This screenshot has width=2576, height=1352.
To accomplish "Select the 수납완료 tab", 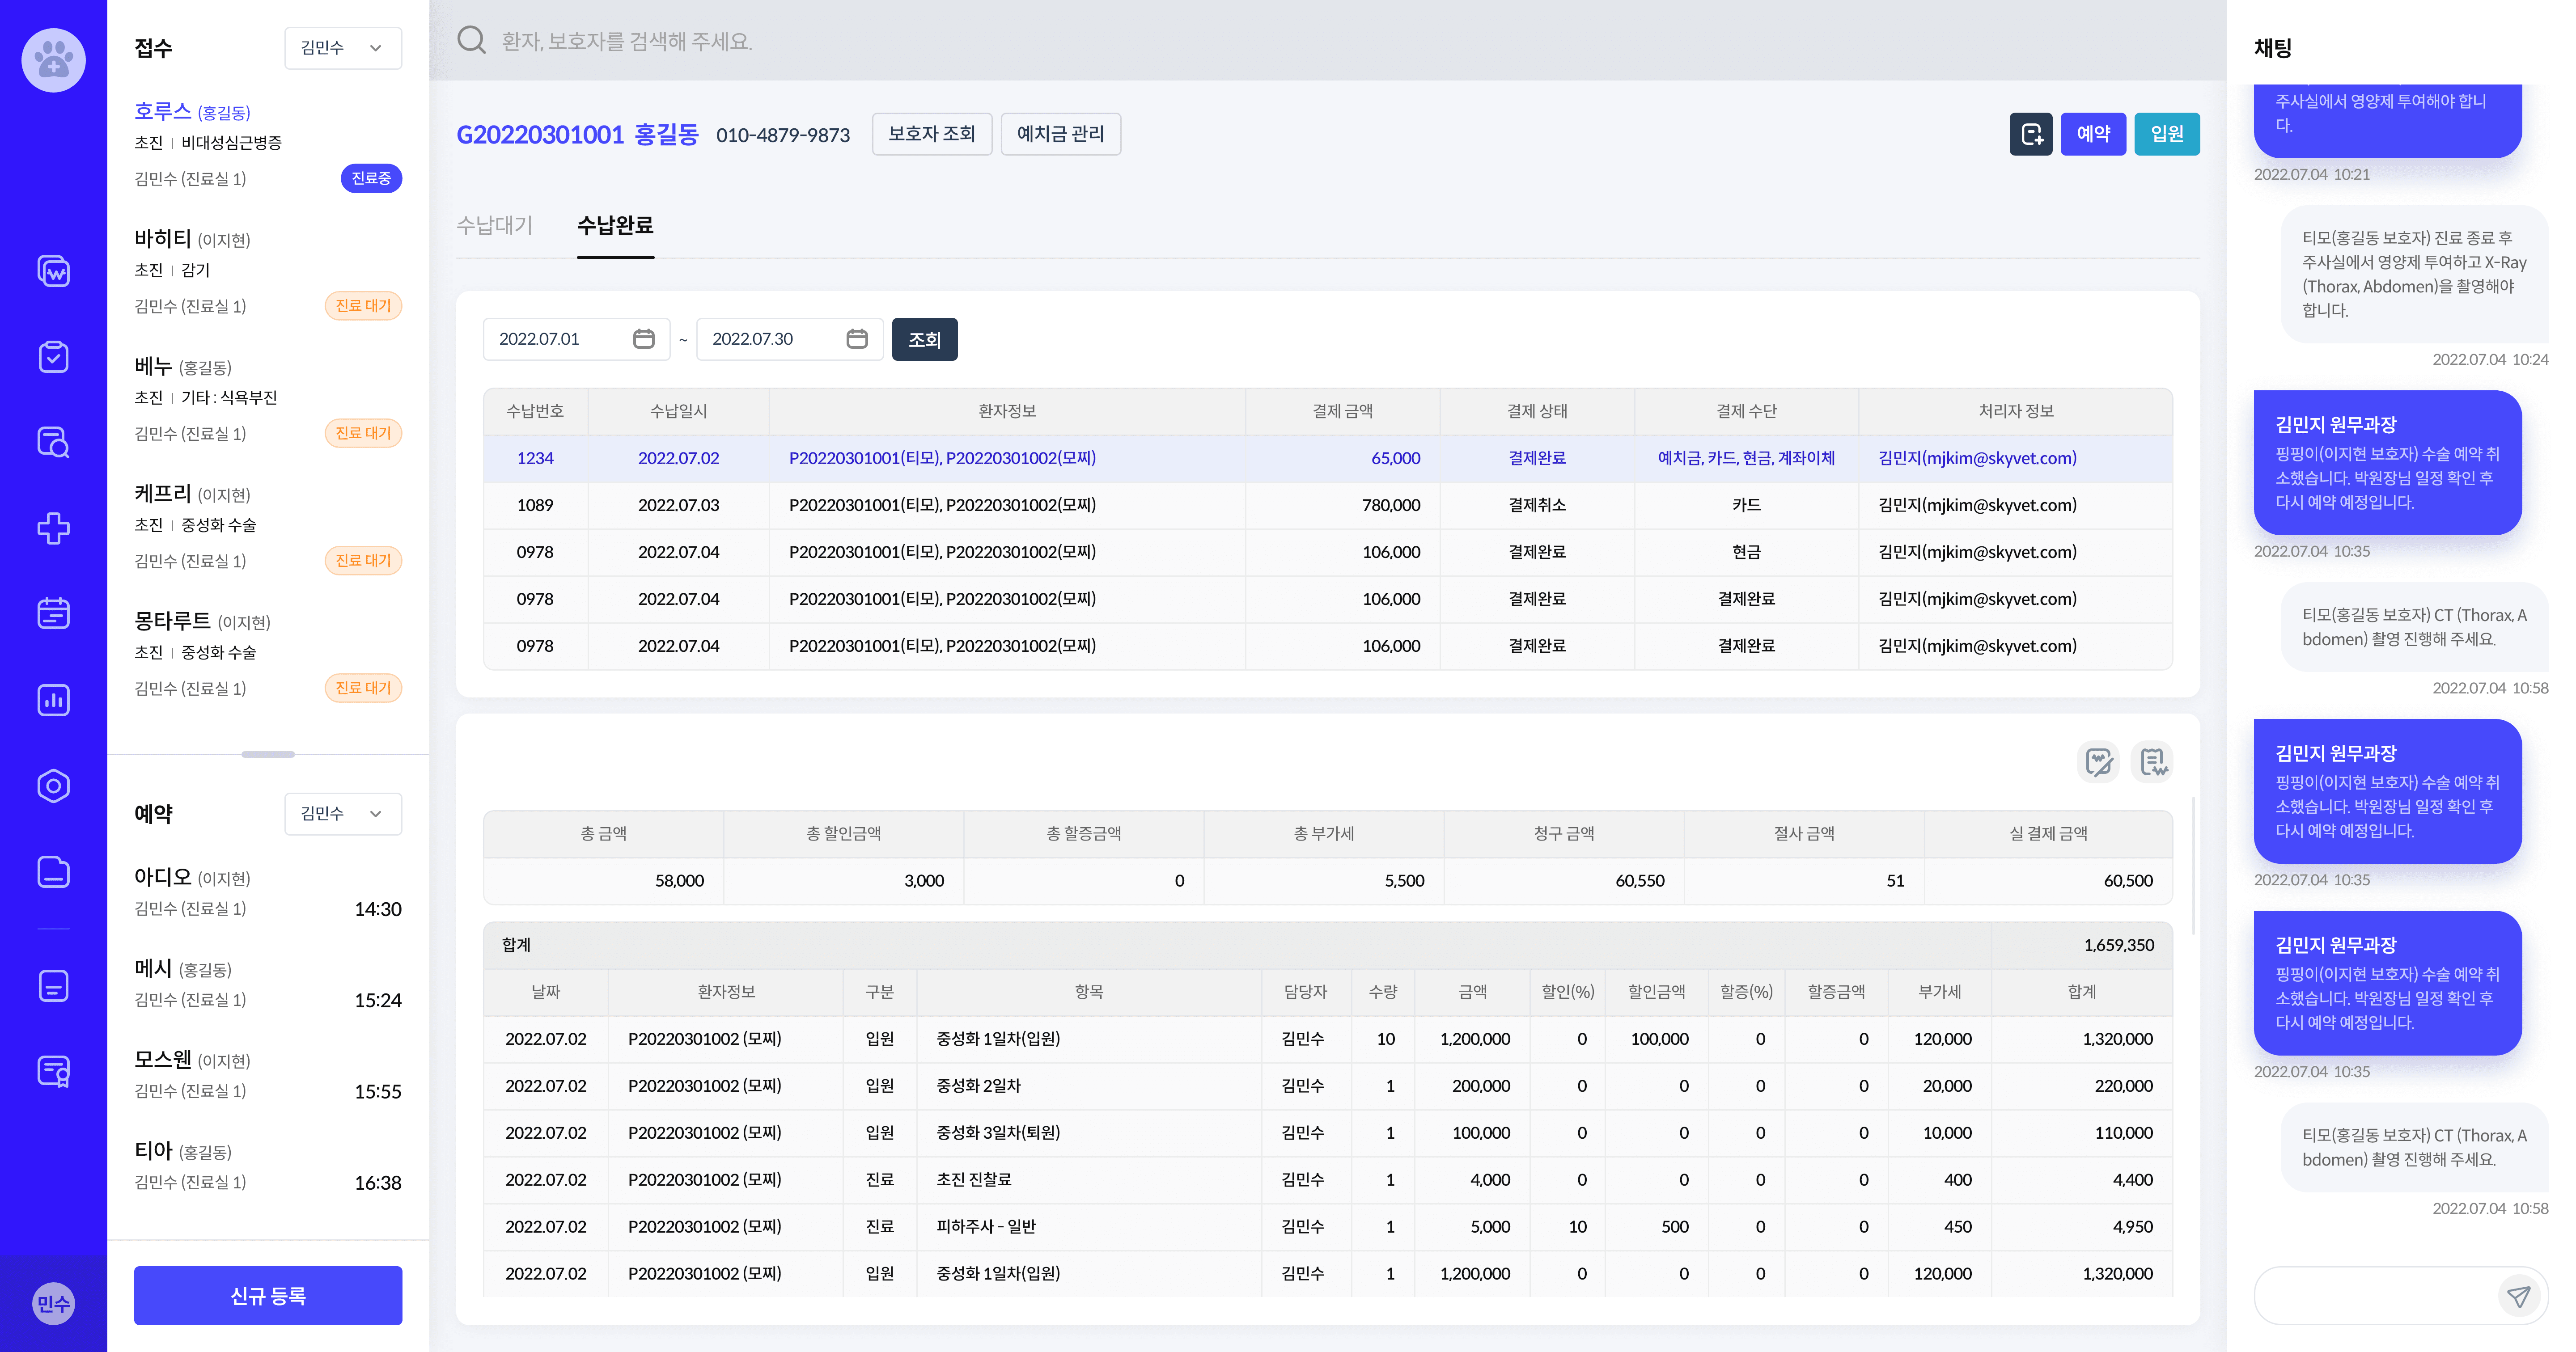I will pos(615,226).
